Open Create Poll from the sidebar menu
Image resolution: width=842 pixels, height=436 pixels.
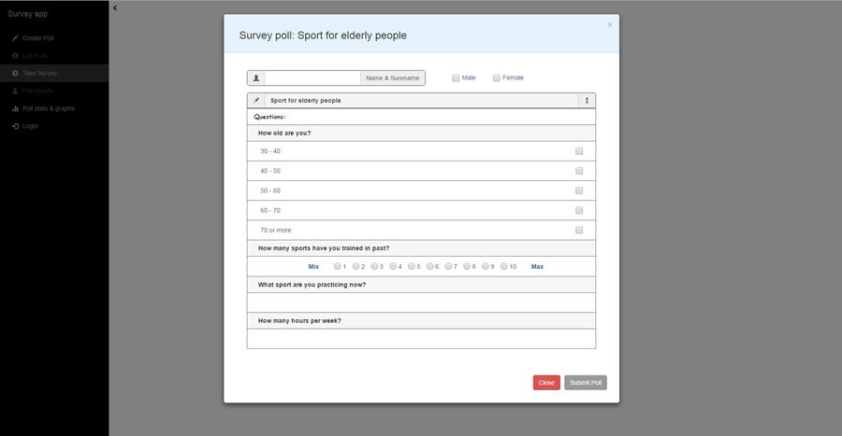point(37,38)
